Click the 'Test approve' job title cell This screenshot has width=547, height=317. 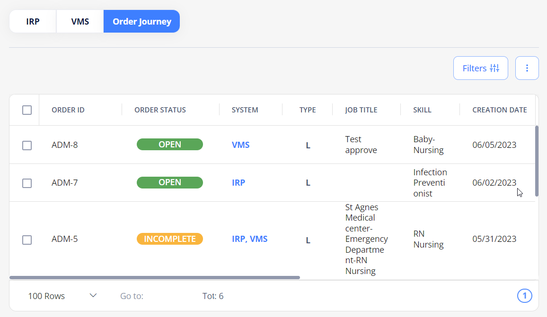361,145
